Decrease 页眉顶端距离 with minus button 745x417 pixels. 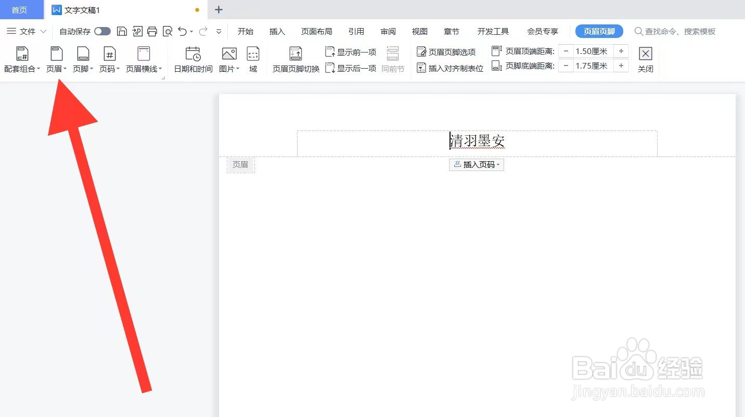coord(566,51)
